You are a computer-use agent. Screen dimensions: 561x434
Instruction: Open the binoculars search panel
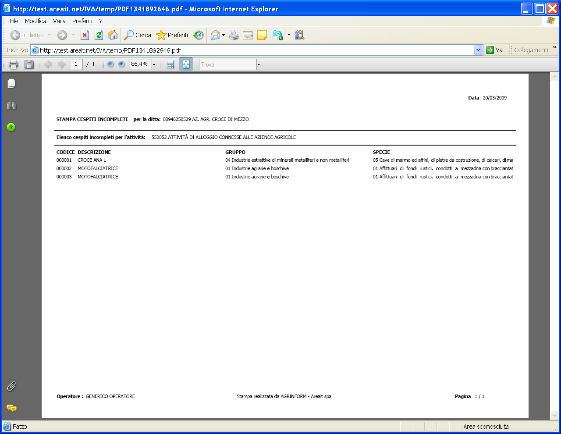click(x=11, y=105)
